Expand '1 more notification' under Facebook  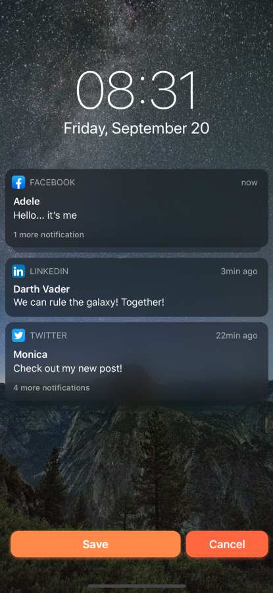click(x=49, y=235)
